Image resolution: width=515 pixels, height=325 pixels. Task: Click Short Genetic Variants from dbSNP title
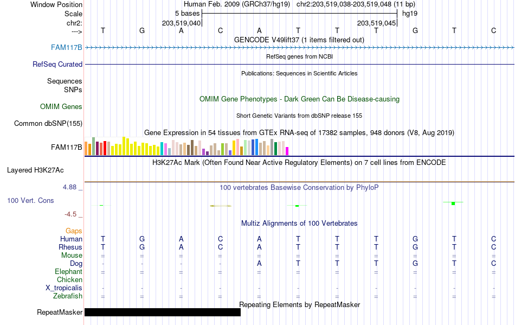pos(299,116)
